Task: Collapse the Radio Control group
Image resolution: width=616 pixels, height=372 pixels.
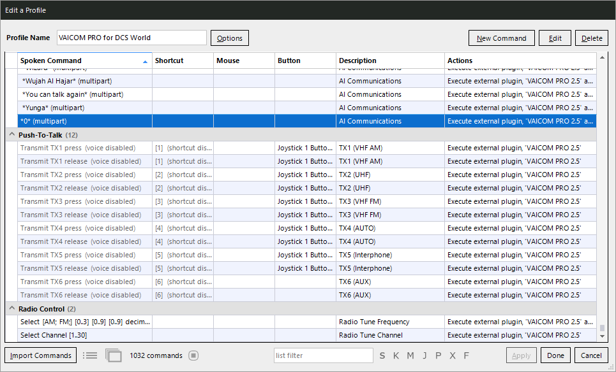Action: (x=11, y=308)
